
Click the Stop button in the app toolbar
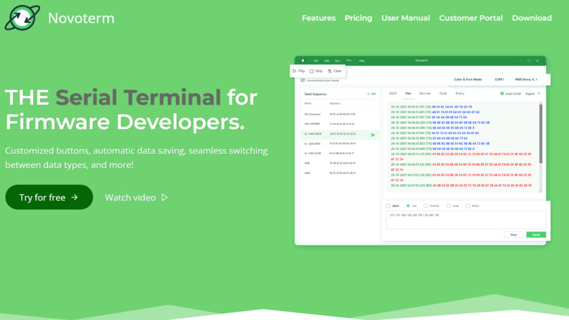tap(316, 71)
